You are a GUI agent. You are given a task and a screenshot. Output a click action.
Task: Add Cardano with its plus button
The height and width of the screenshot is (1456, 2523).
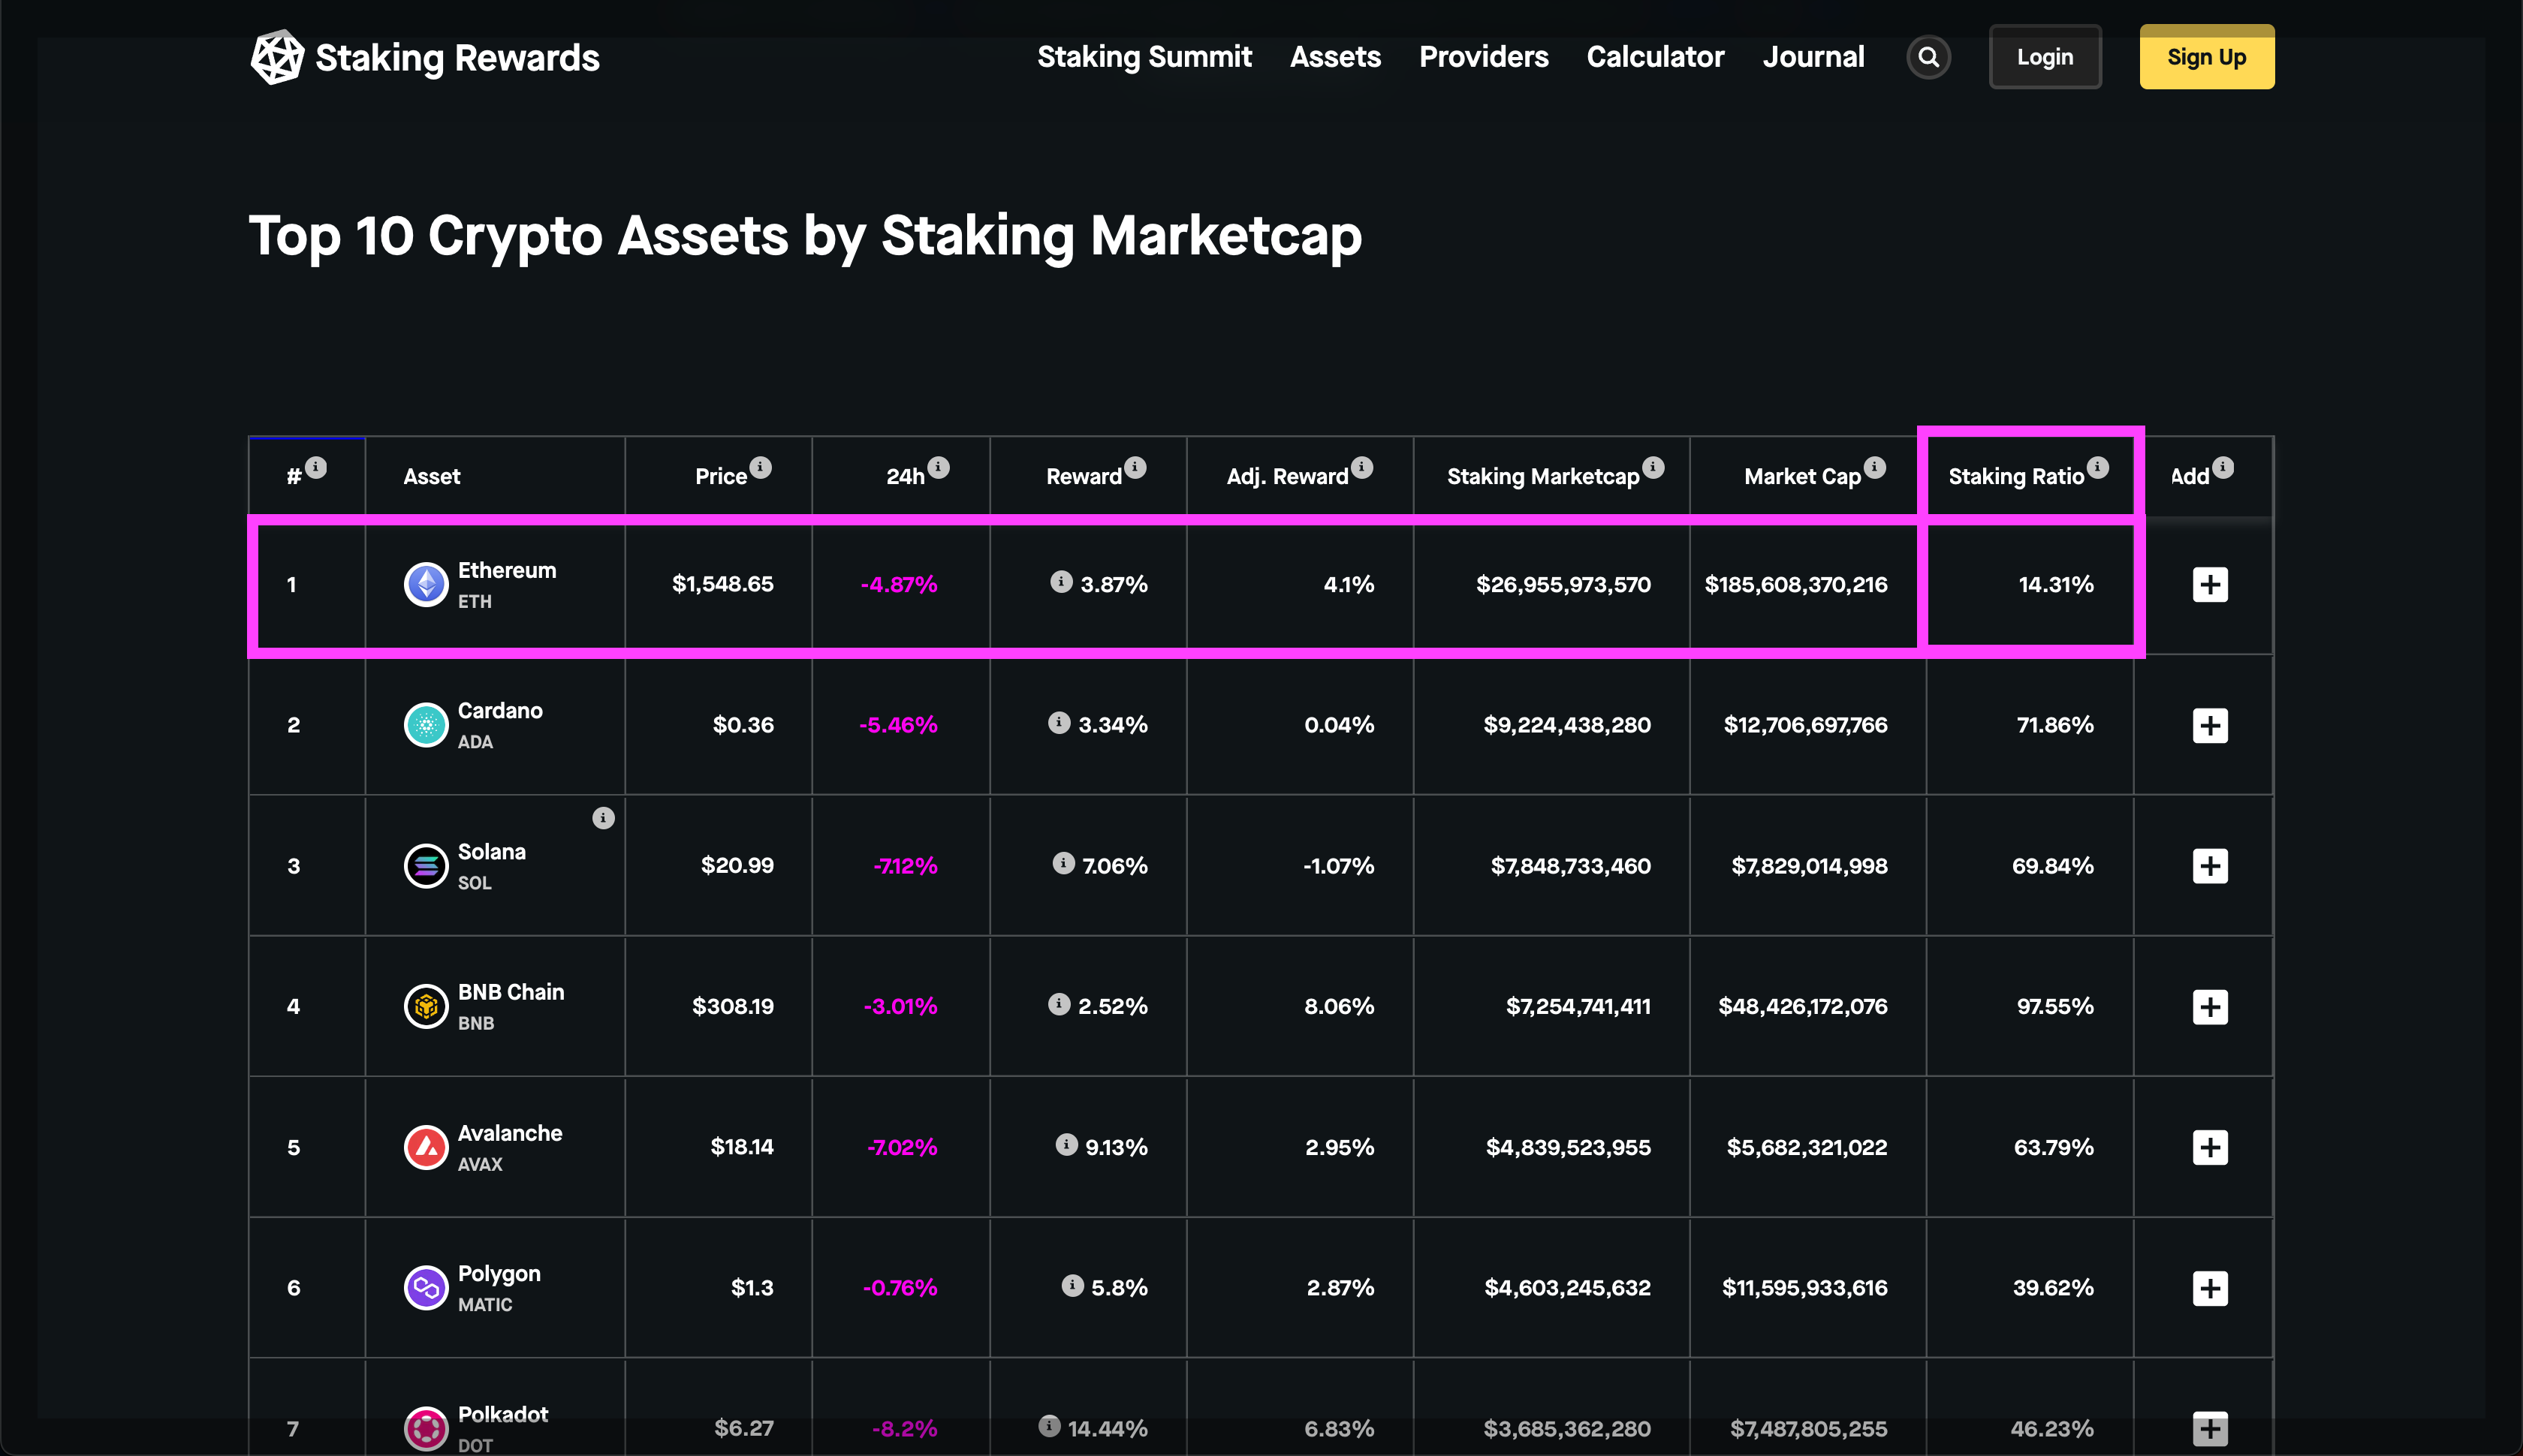[x=2209, y=725]
